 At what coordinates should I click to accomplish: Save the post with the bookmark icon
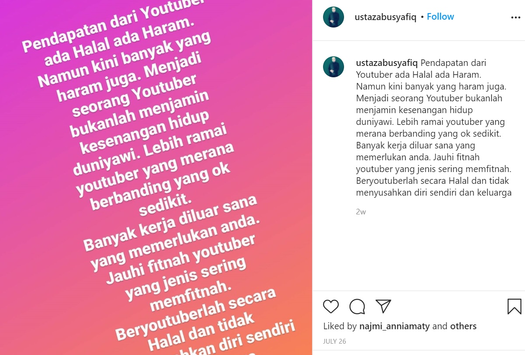click(x=514, y=307)
